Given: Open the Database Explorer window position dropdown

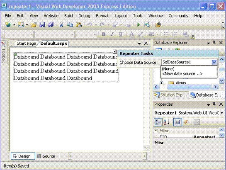Looking at the screenshot, I should point(208,43).
